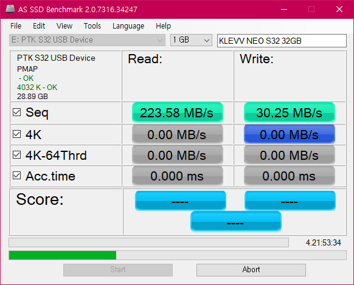The height and width of the screenshot is (285, 354).
Task: Click the 4K read 0.00 MB/s result
Action: tap(178, 134)
